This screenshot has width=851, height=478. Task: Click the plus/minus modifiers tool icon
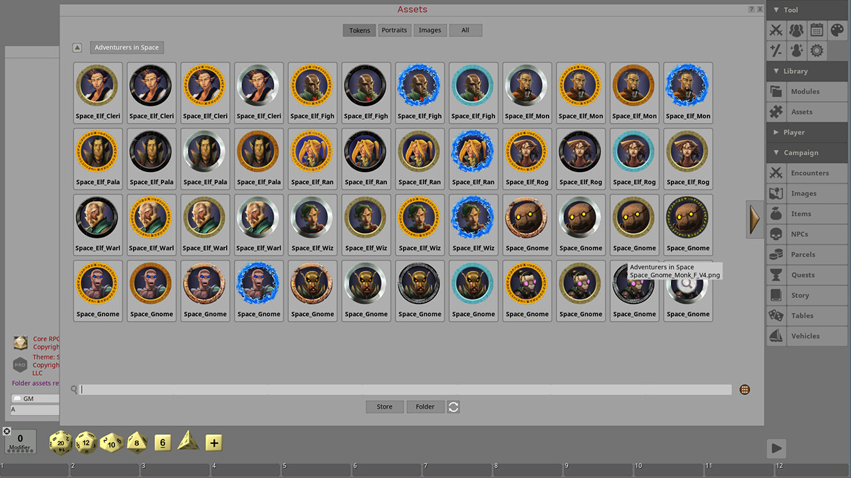pos(775,50)
